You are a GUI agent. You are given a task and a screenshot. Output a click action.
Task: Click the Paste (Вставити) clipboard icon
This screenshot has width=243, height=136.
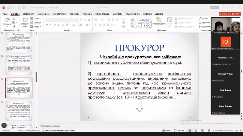tap(7, 20)
